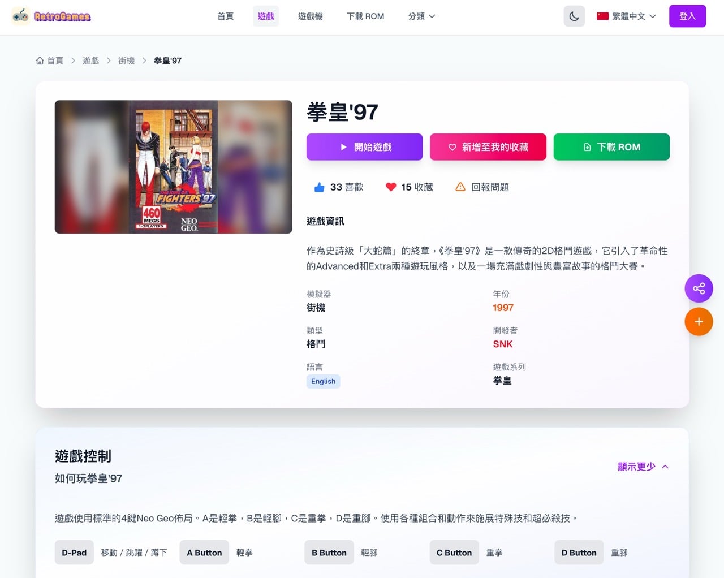The image size is (724, 578).
Task: Click the warning triangle report icon
Action: (460, 187)
